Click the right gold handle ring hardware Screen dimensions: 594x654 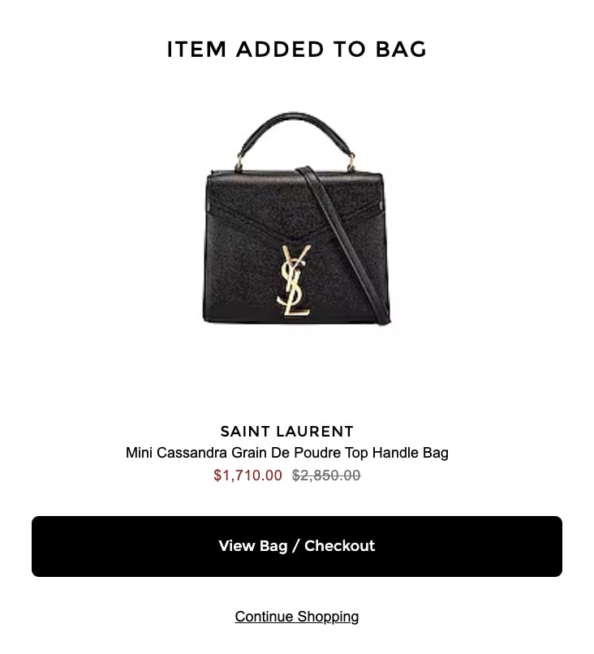(351, 162)
